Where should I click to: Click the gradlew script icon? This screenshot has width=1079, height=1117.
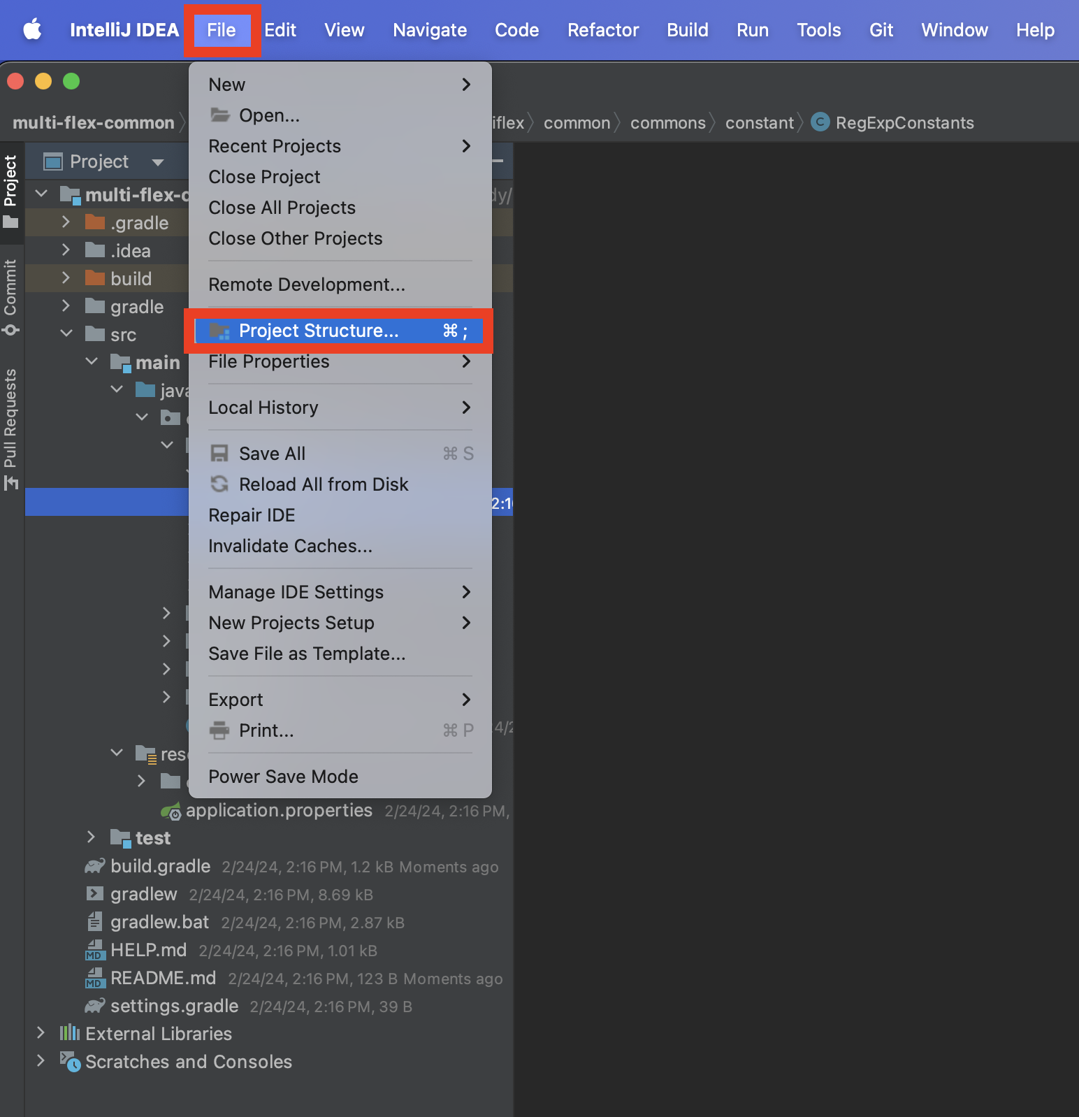click(94, 894)
